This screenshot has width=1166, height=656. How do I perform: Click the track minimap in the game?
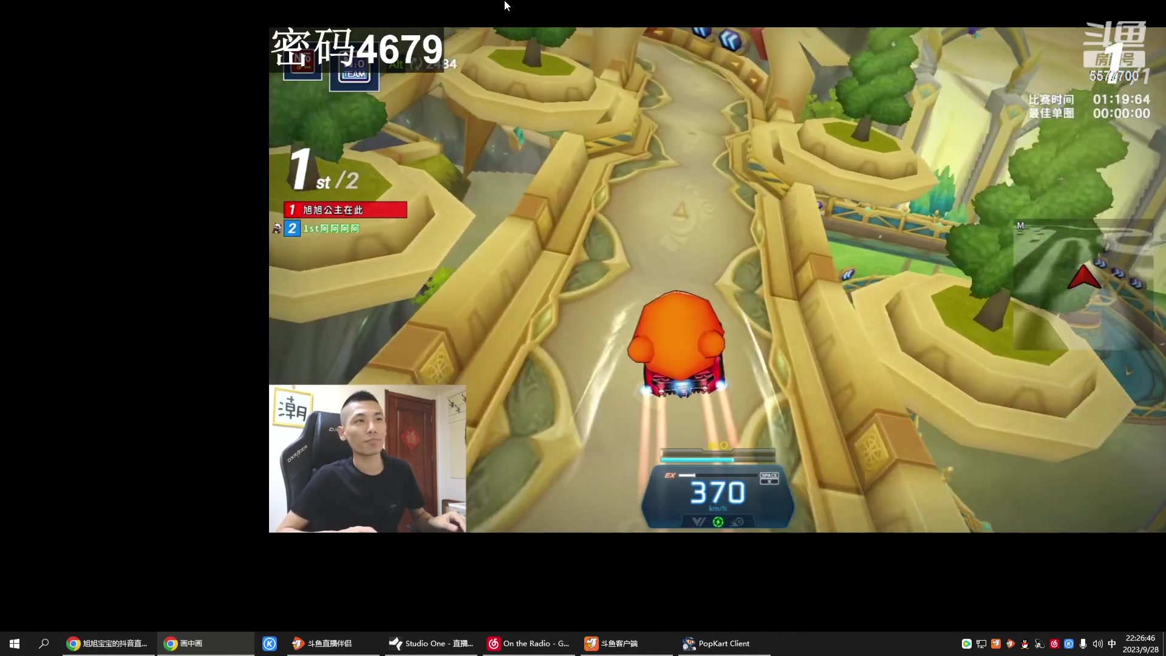pos(1083,284)
